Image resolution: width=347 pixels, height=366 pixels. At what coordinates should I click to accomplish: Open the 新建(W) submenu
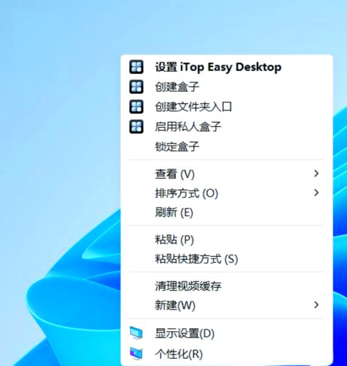point(226,305)
